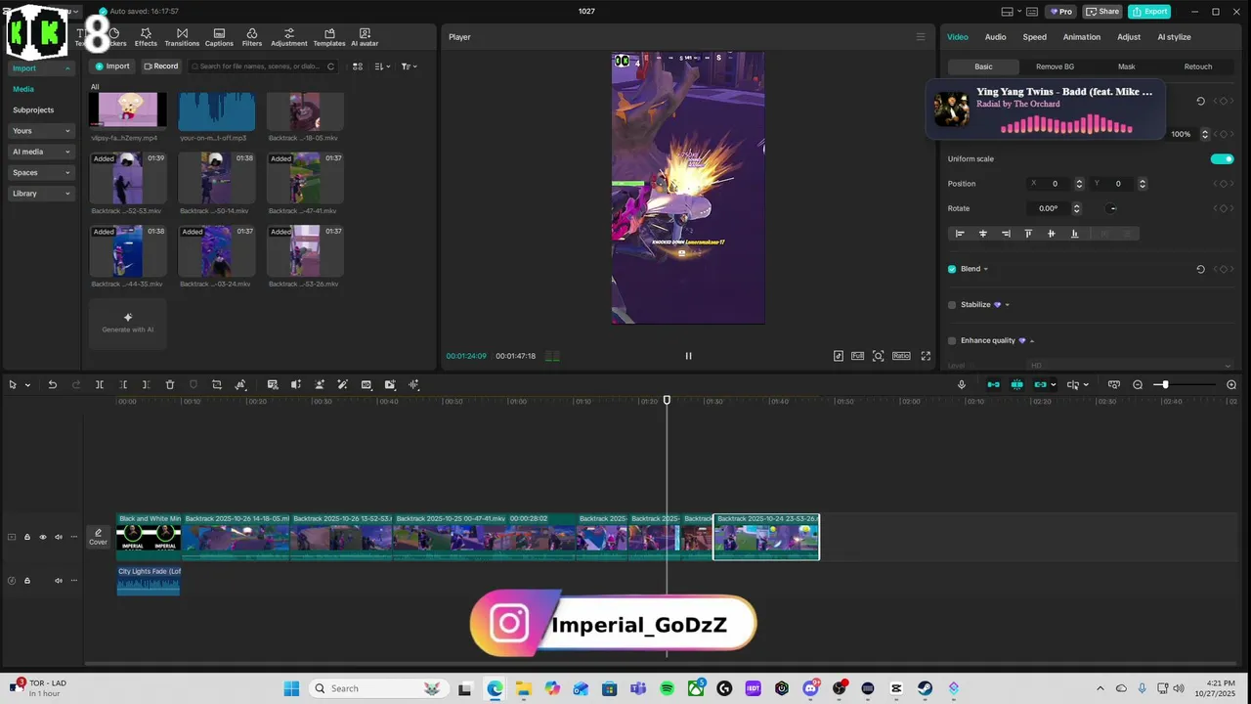Expand the Library dropdown
Viewport: 1251px width, 704px height.
pyautogui.click(x=67, y=194)
